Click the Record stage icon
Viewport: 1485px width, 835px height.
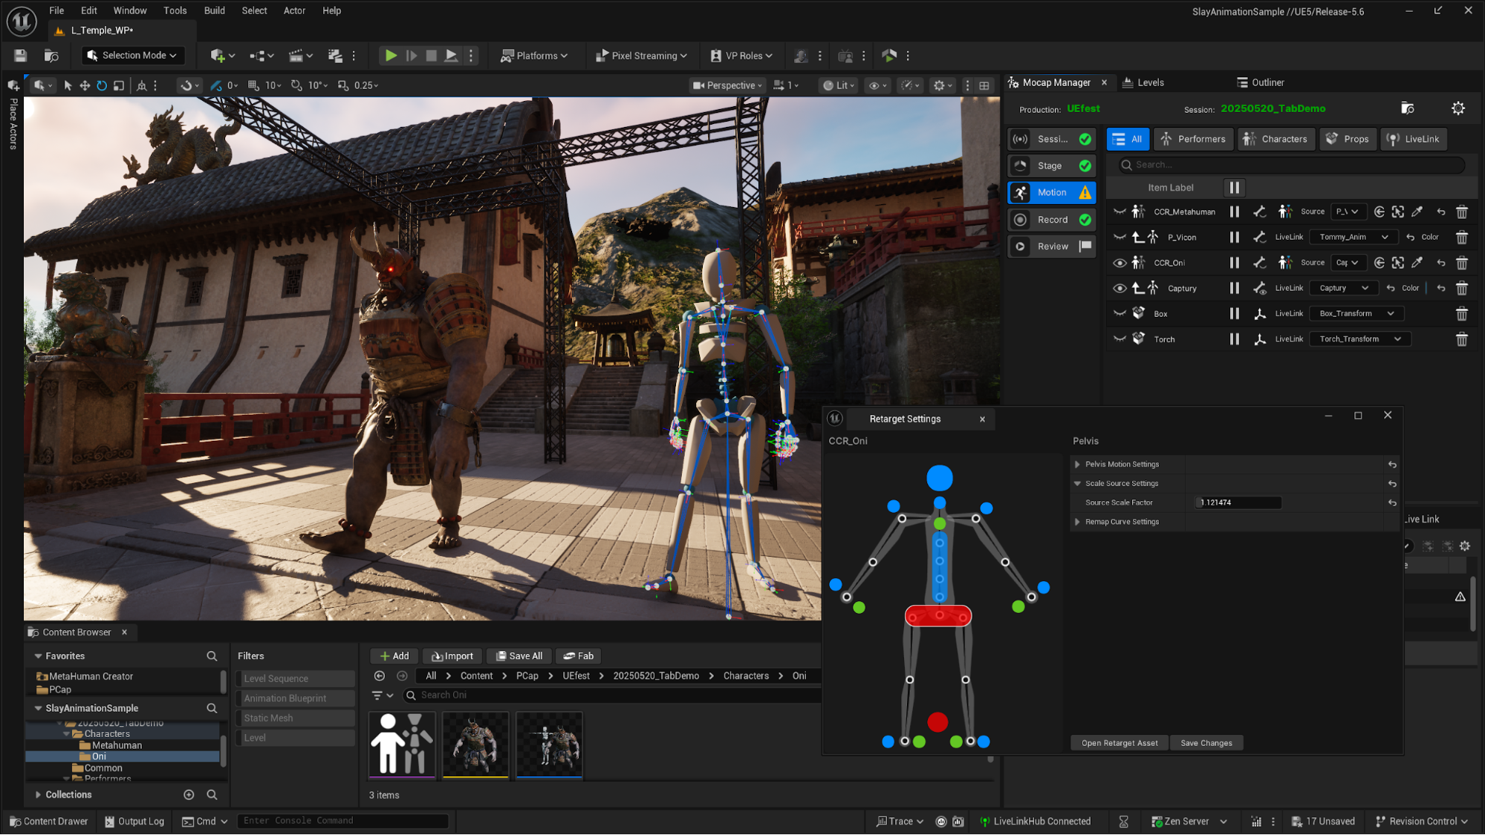[1021, 220]
